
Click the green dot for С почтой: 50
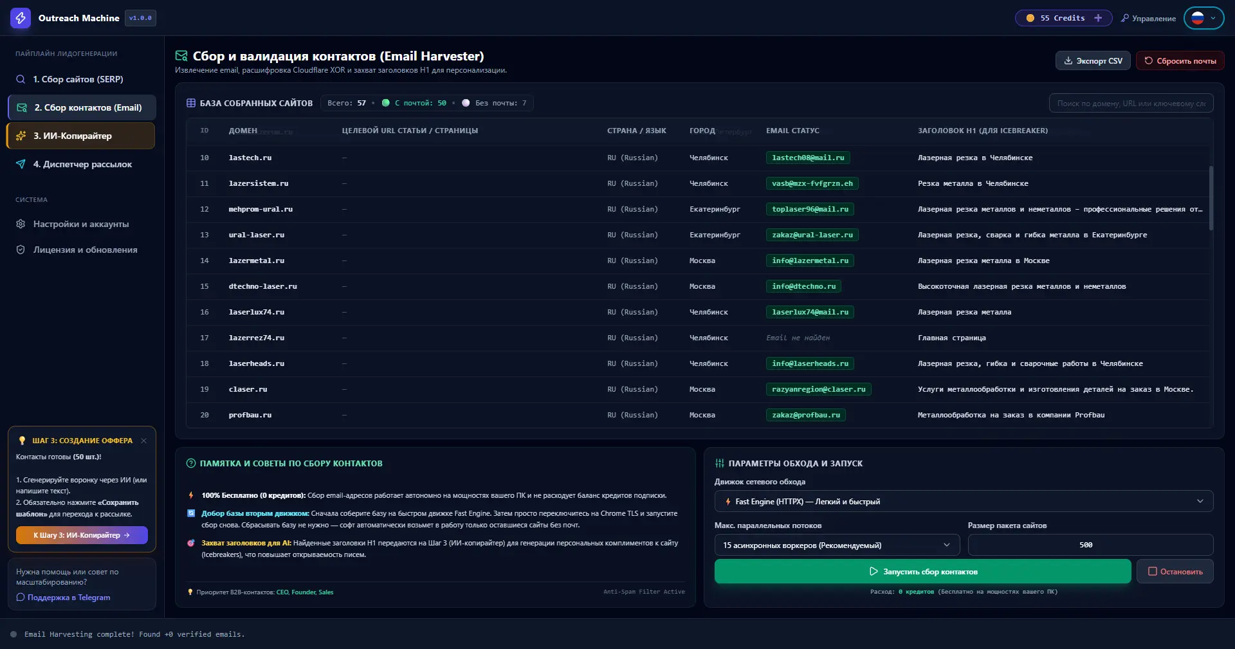tap(386, 103)
